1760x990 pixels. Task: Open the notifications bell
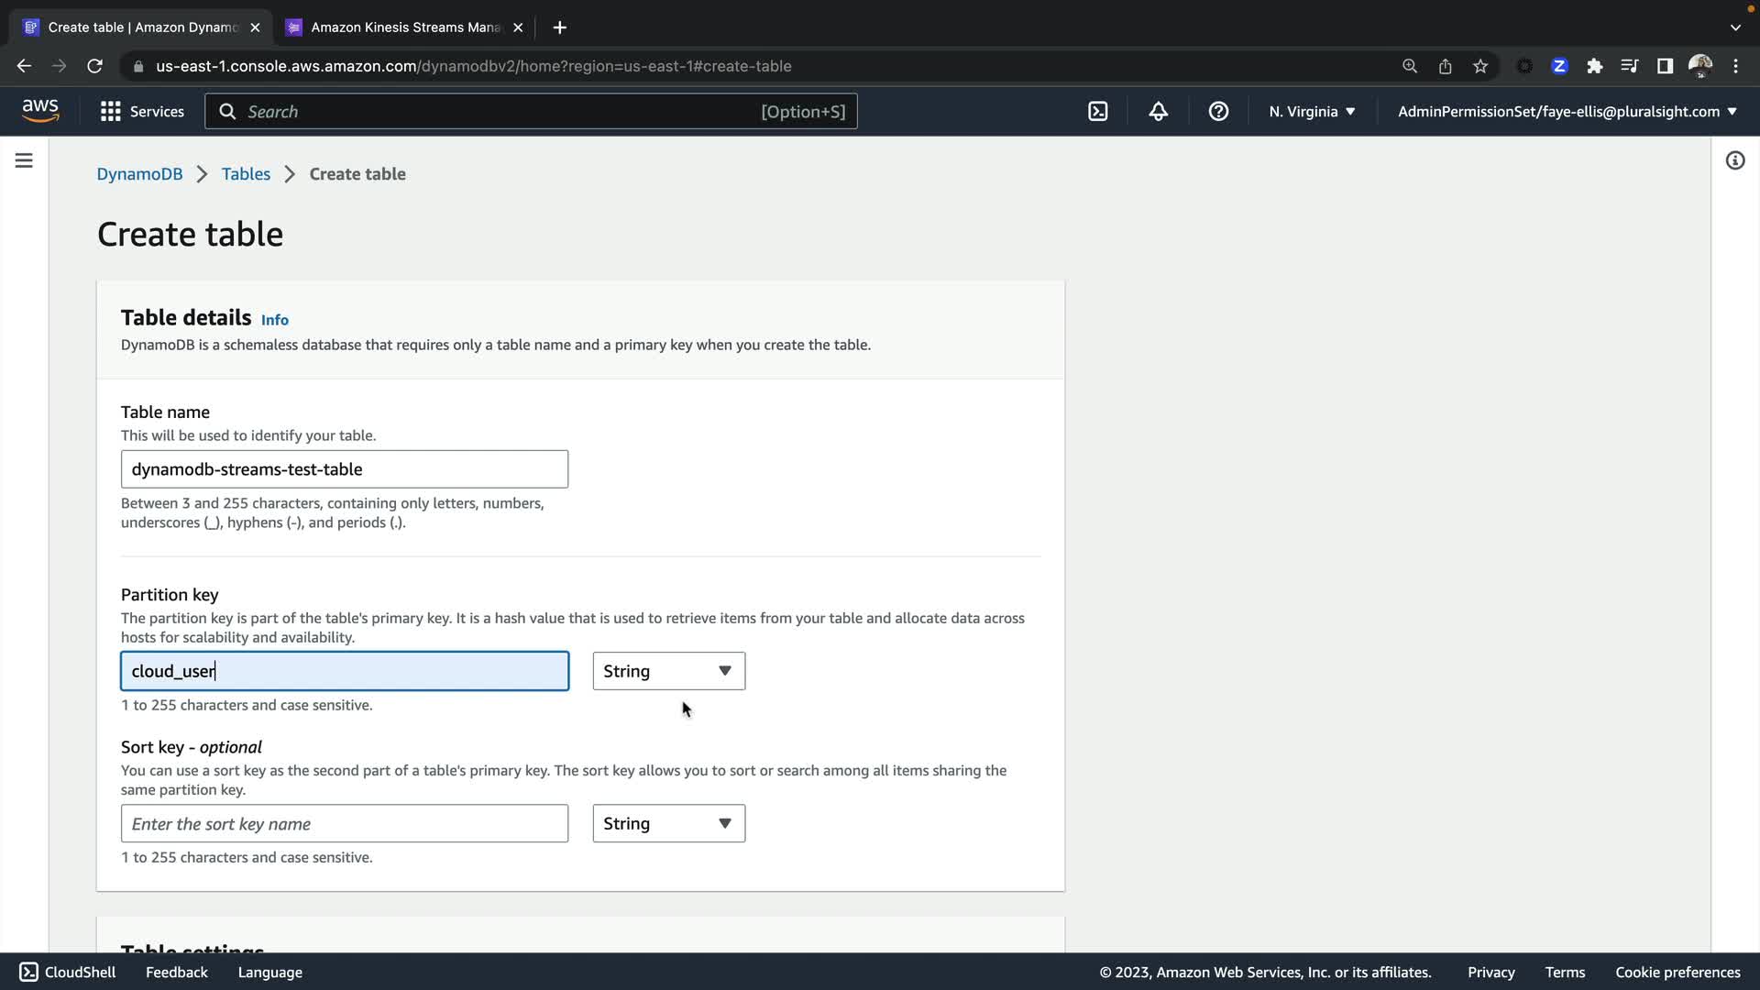point(1158,112)
